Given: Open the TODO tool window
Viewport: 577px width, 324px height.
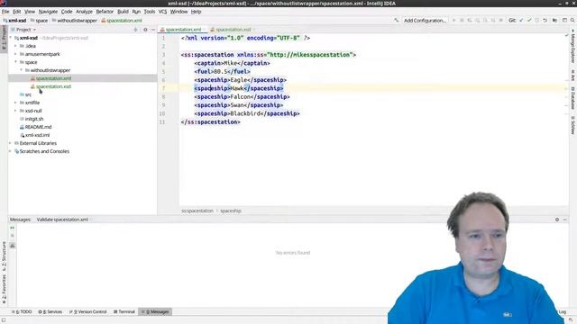Looking at the screenshot, I should 22,312.
